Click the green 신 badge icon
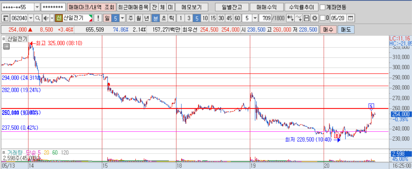 tap(58, 18)
